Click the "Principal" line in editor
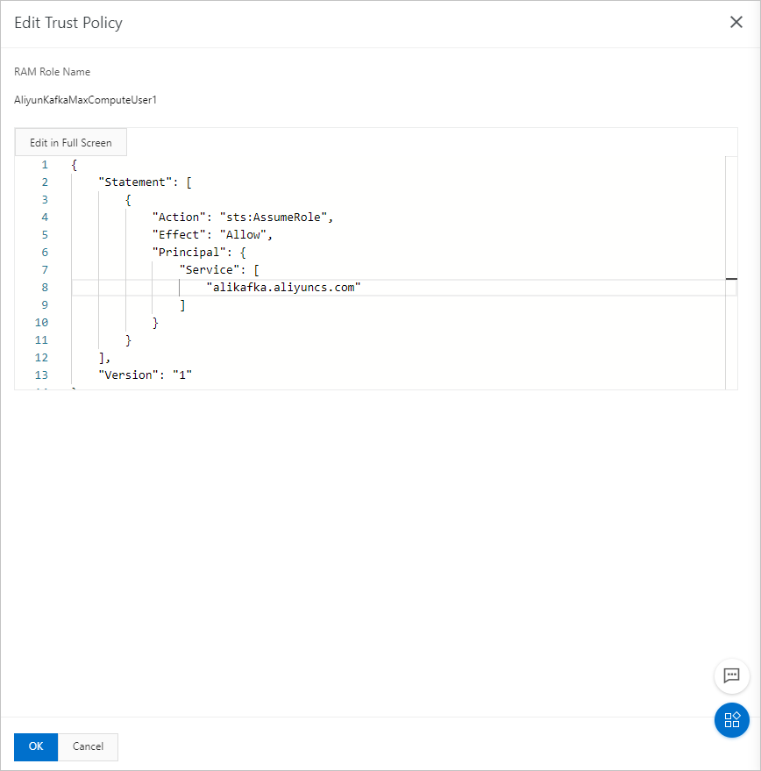 click(199, 253)
